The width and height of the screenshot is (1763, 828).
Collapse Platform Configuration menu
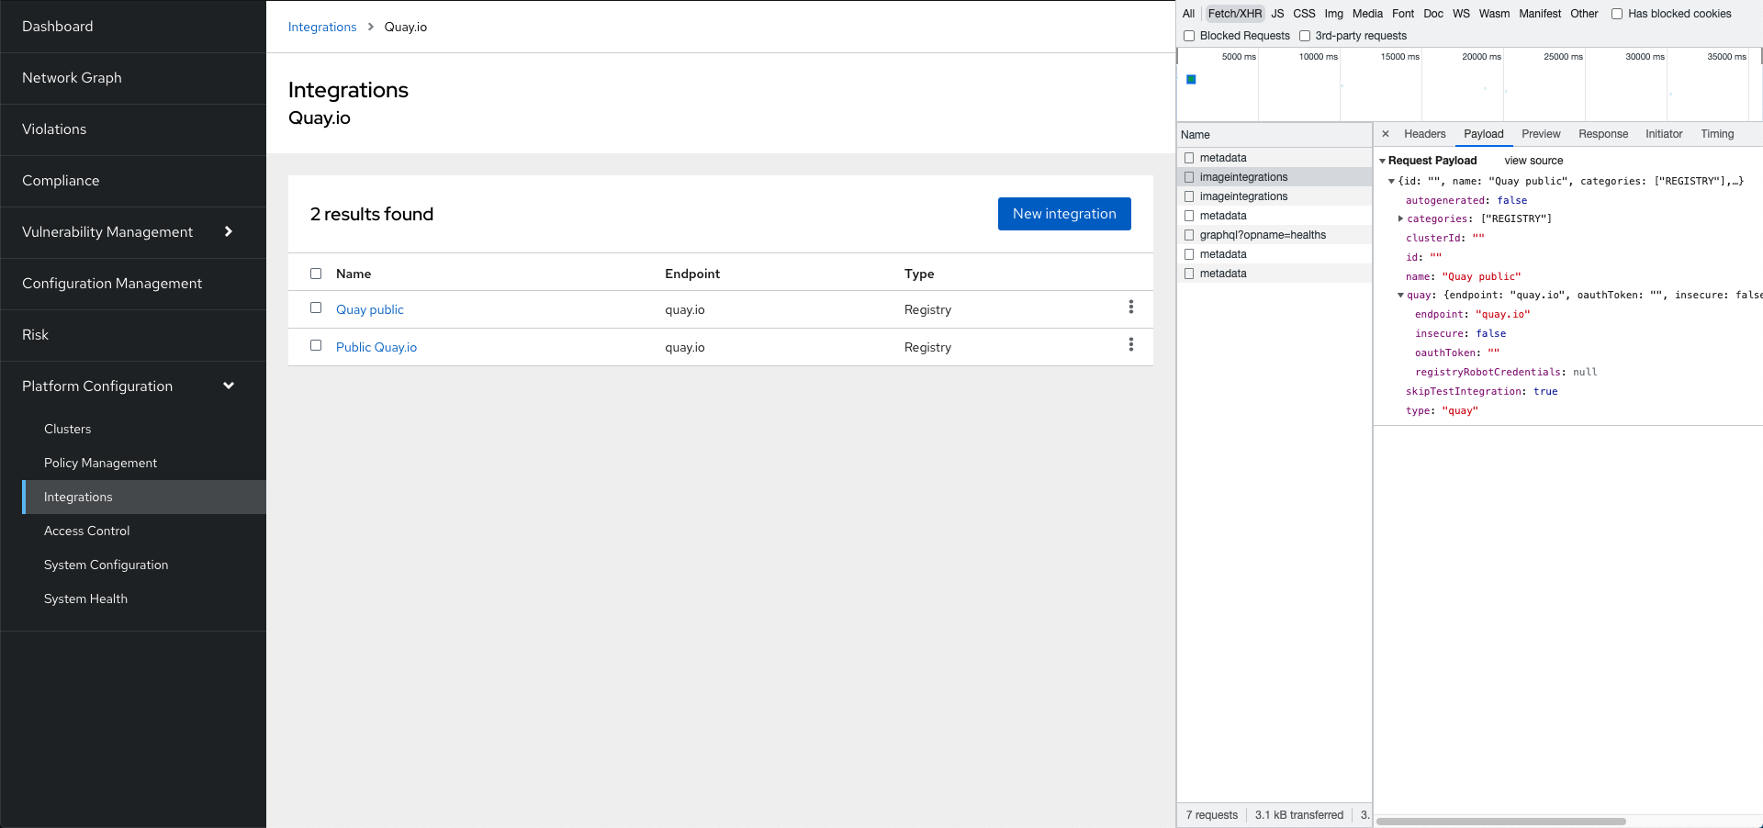pos(133,386)
